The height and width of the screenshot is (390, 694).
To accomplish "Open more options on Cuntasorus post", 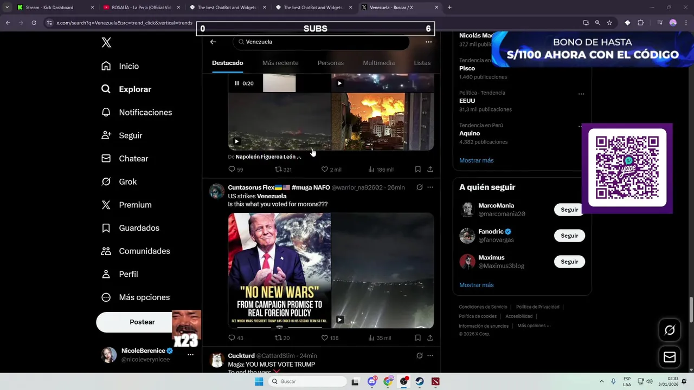I will coord(430,187).
